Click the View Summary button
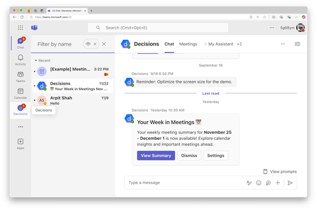 [156, 155]
